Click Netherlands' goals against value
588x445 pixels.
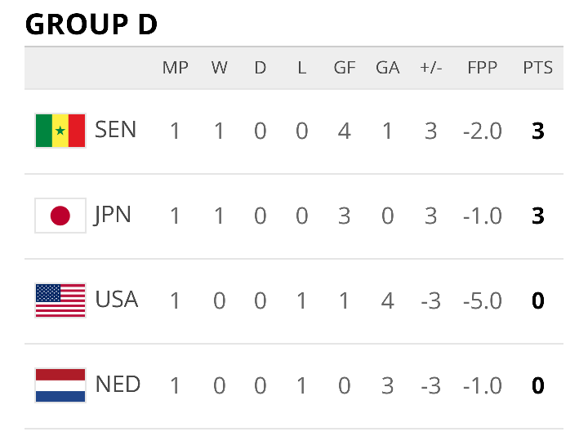pyautogui.click(x=387, y=385)
